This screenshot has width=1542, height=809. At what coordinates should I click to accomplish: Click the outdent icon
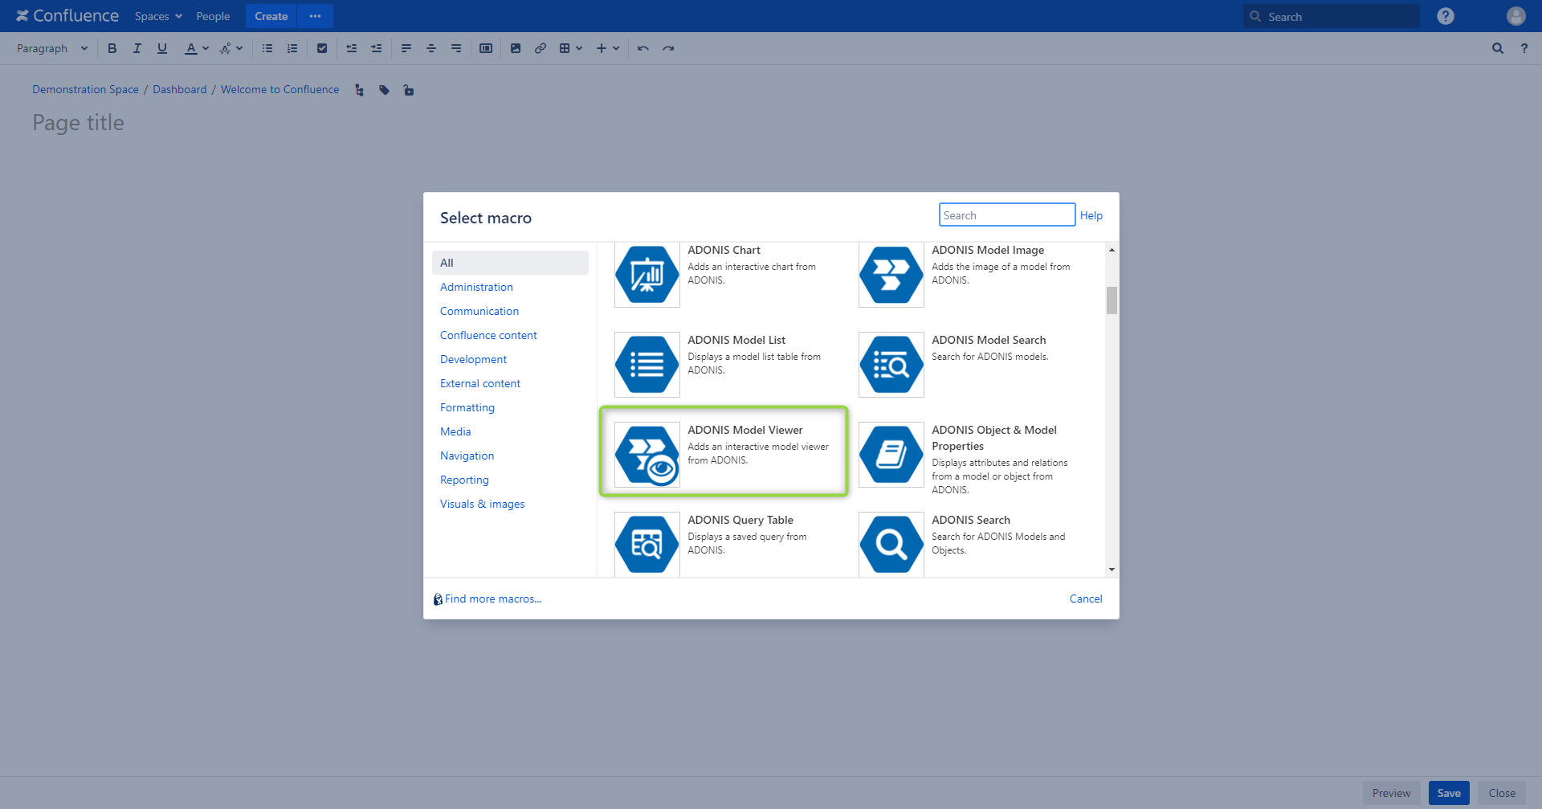[x=352, y=48]
